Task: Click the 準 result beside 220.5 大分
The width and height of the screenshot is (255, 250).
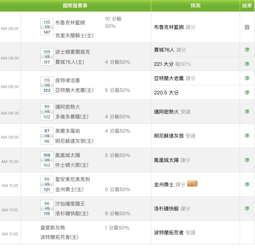Action: pyautogui.click(x=247, y=93)
